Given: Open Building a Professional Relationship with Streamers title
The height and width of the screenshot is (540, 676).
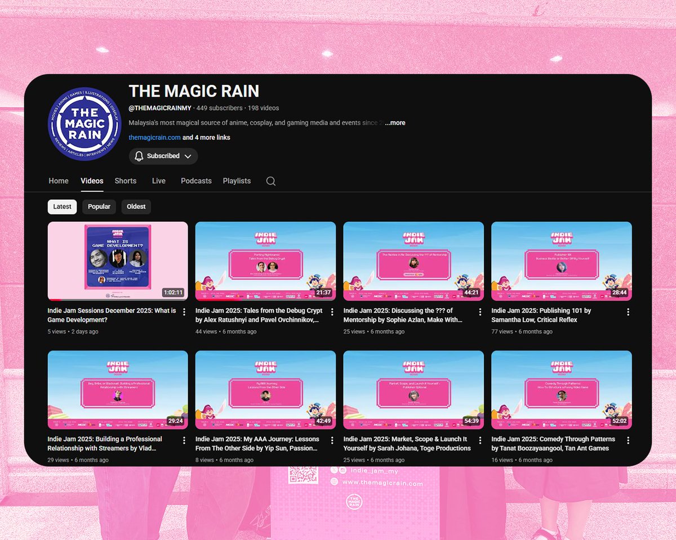Looking at the screenshot, I should [105, 443].
